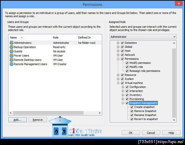Select 'Remote Management Users' row name
185x145 pixels.
click(31, 64)
